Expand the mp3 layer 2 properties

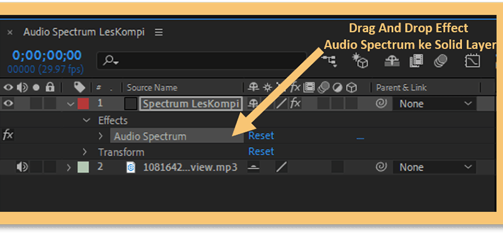click(x=69, y=167)
